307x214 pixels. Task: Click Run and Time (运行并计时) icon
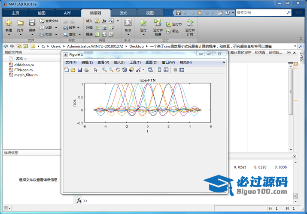click(x=189, y=23)
